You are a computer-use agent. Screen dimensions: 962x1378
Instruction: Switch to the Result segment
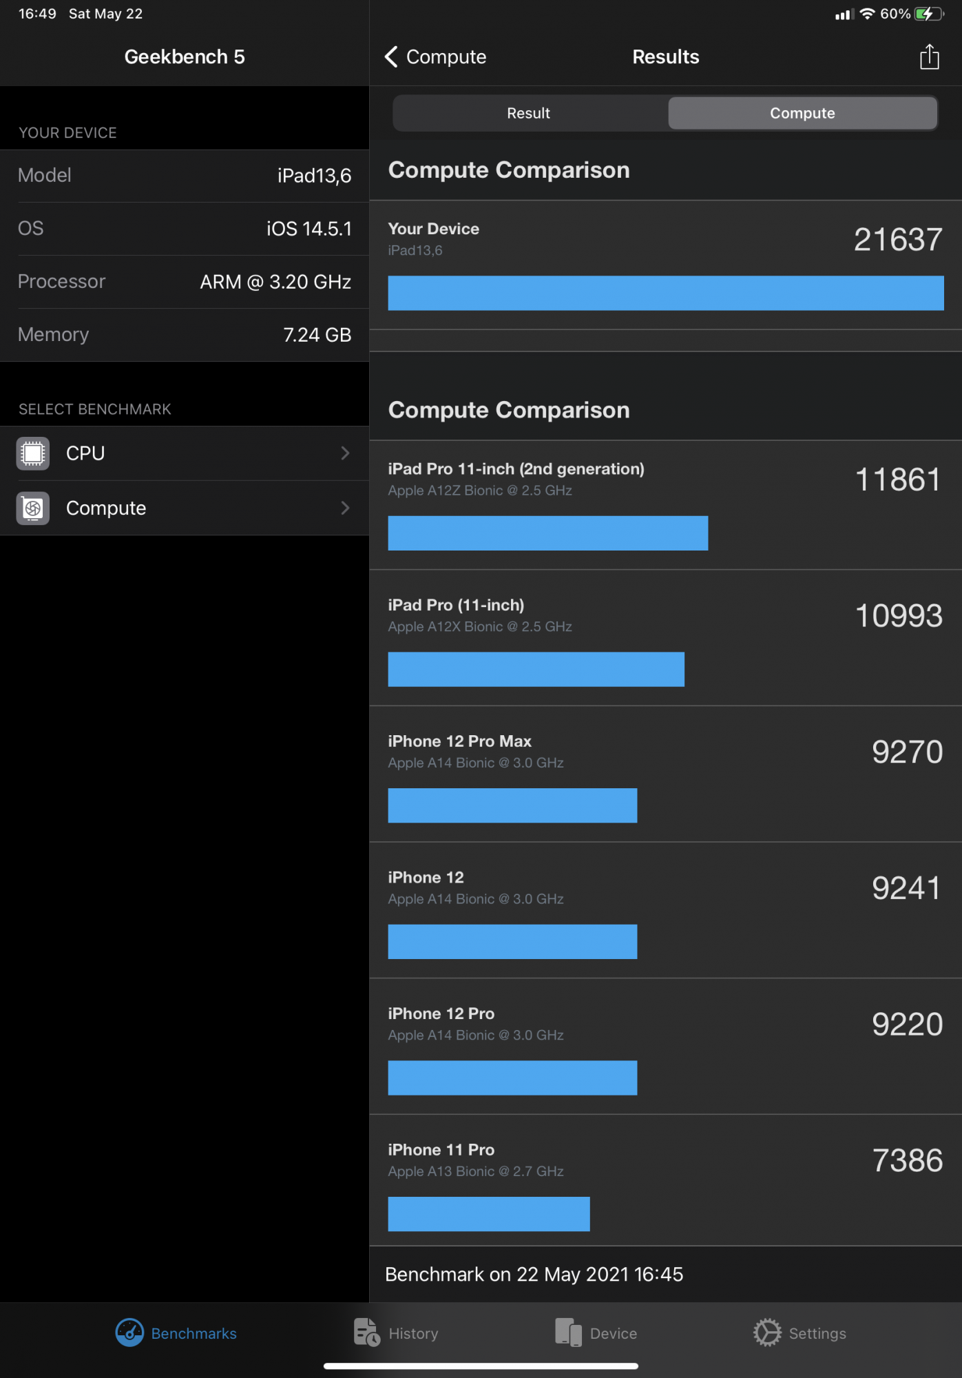[x=529, y=113]
